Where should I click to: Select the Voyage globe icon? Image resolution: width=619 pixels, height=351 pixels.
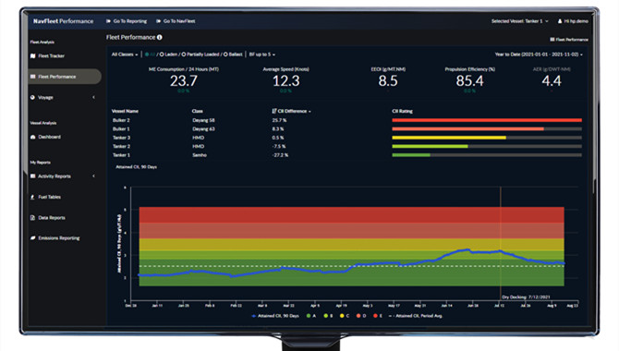[32, 97]
